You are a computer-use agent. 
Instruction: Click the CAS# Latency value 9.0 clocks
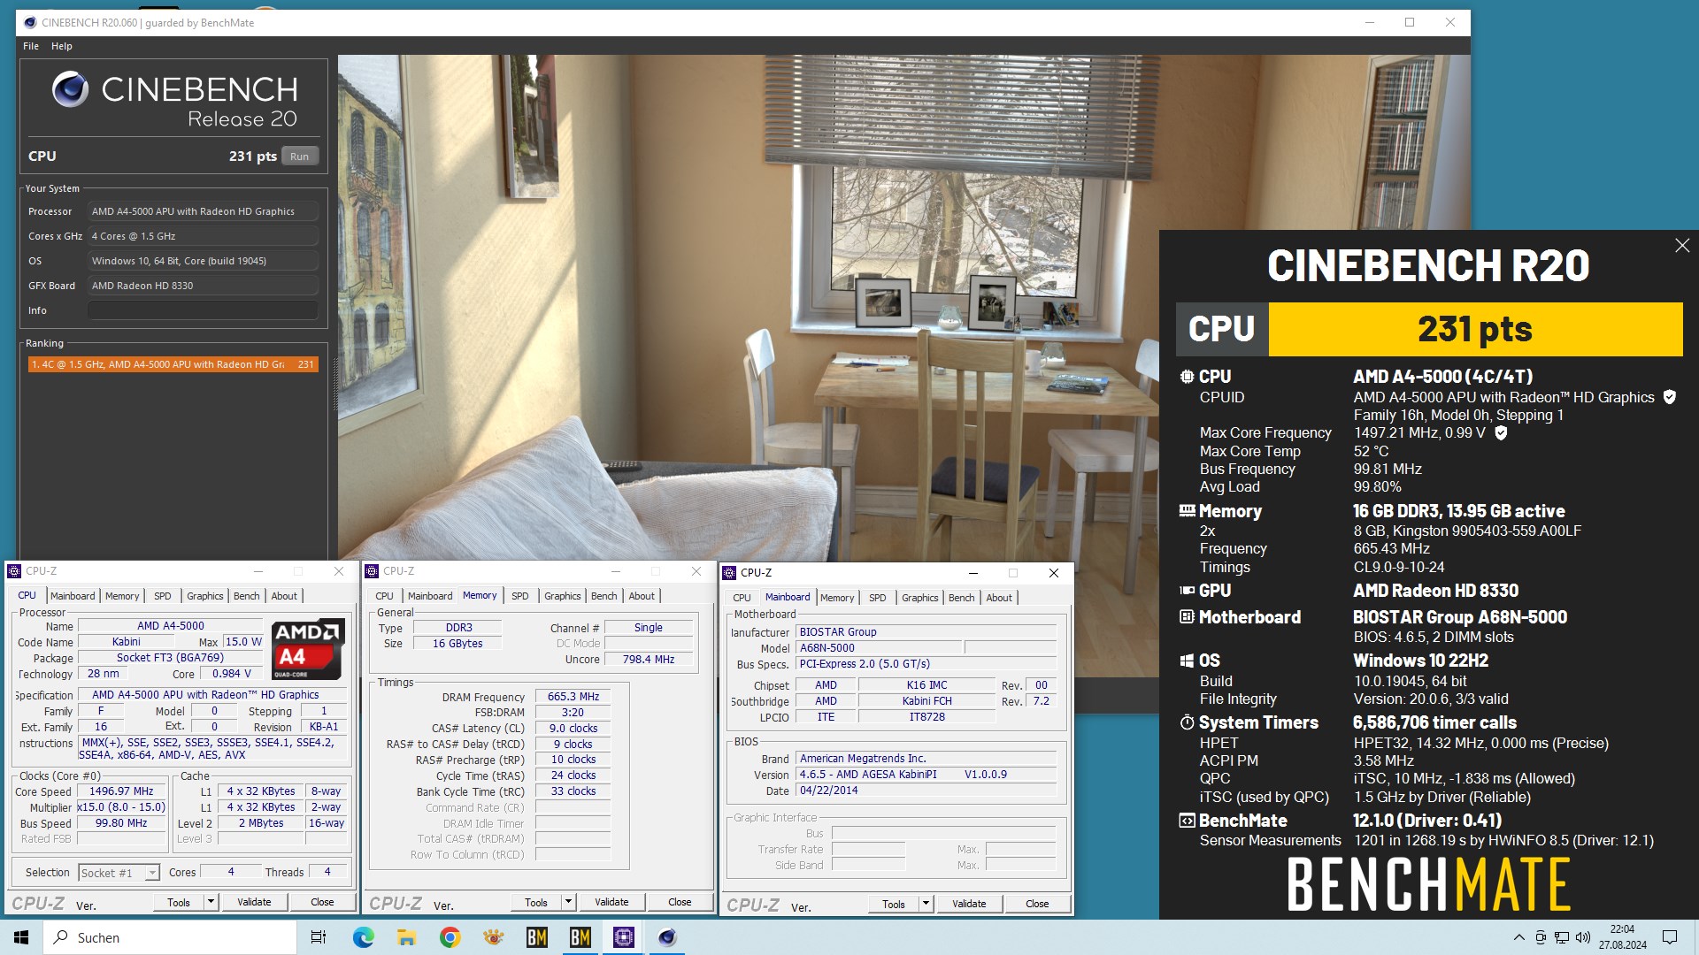[573, 729]
